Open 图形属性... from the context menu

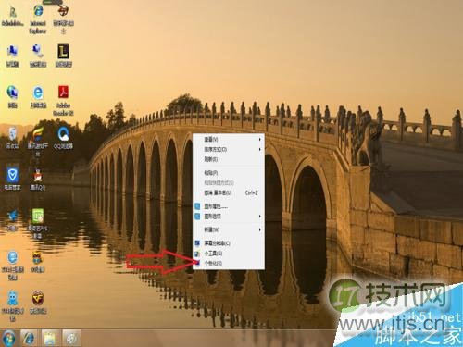tap(229, 206)
